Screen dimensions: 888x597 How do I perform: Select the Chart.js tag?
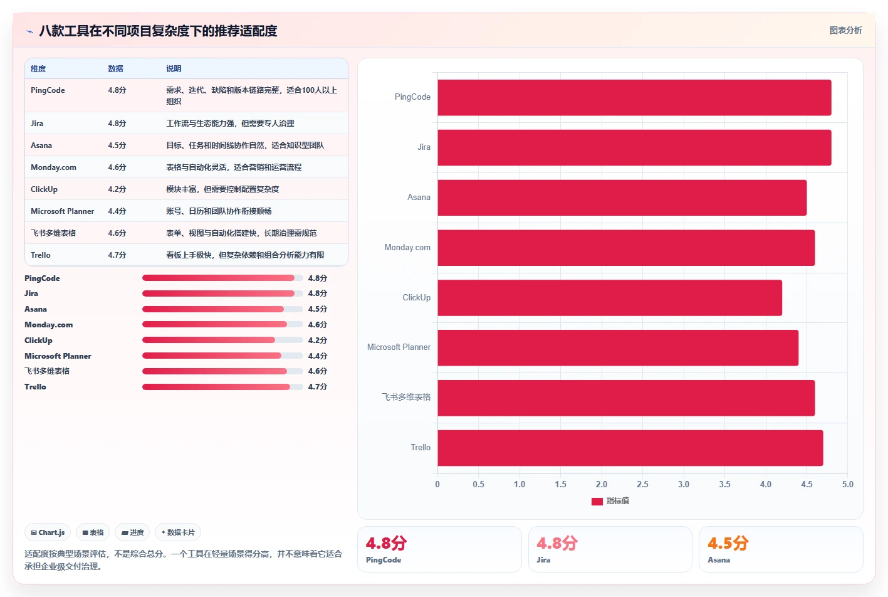[48, 532]
